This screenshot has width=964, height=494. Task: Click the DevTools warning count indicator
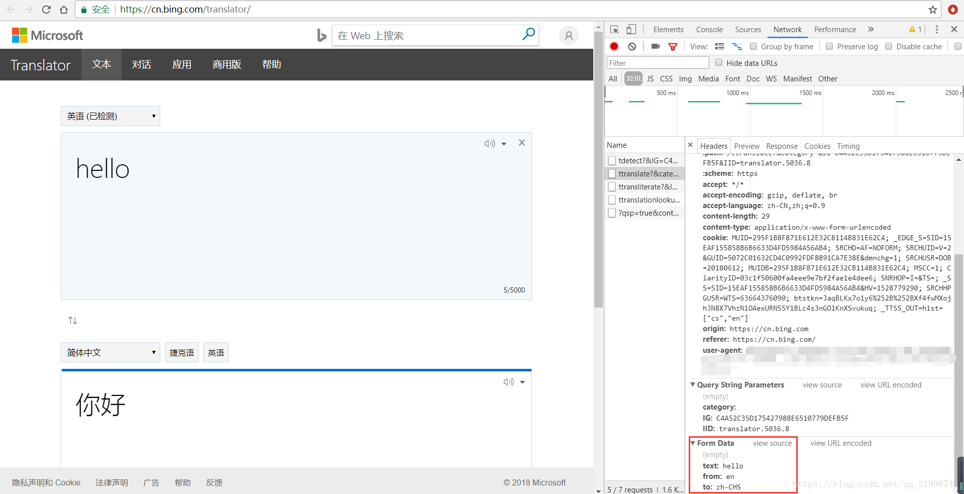(915, 30)
